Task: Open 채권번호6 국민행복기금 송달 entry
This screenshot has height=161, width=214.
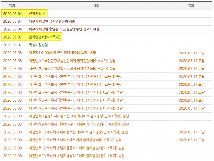Action: coord(76,100)
